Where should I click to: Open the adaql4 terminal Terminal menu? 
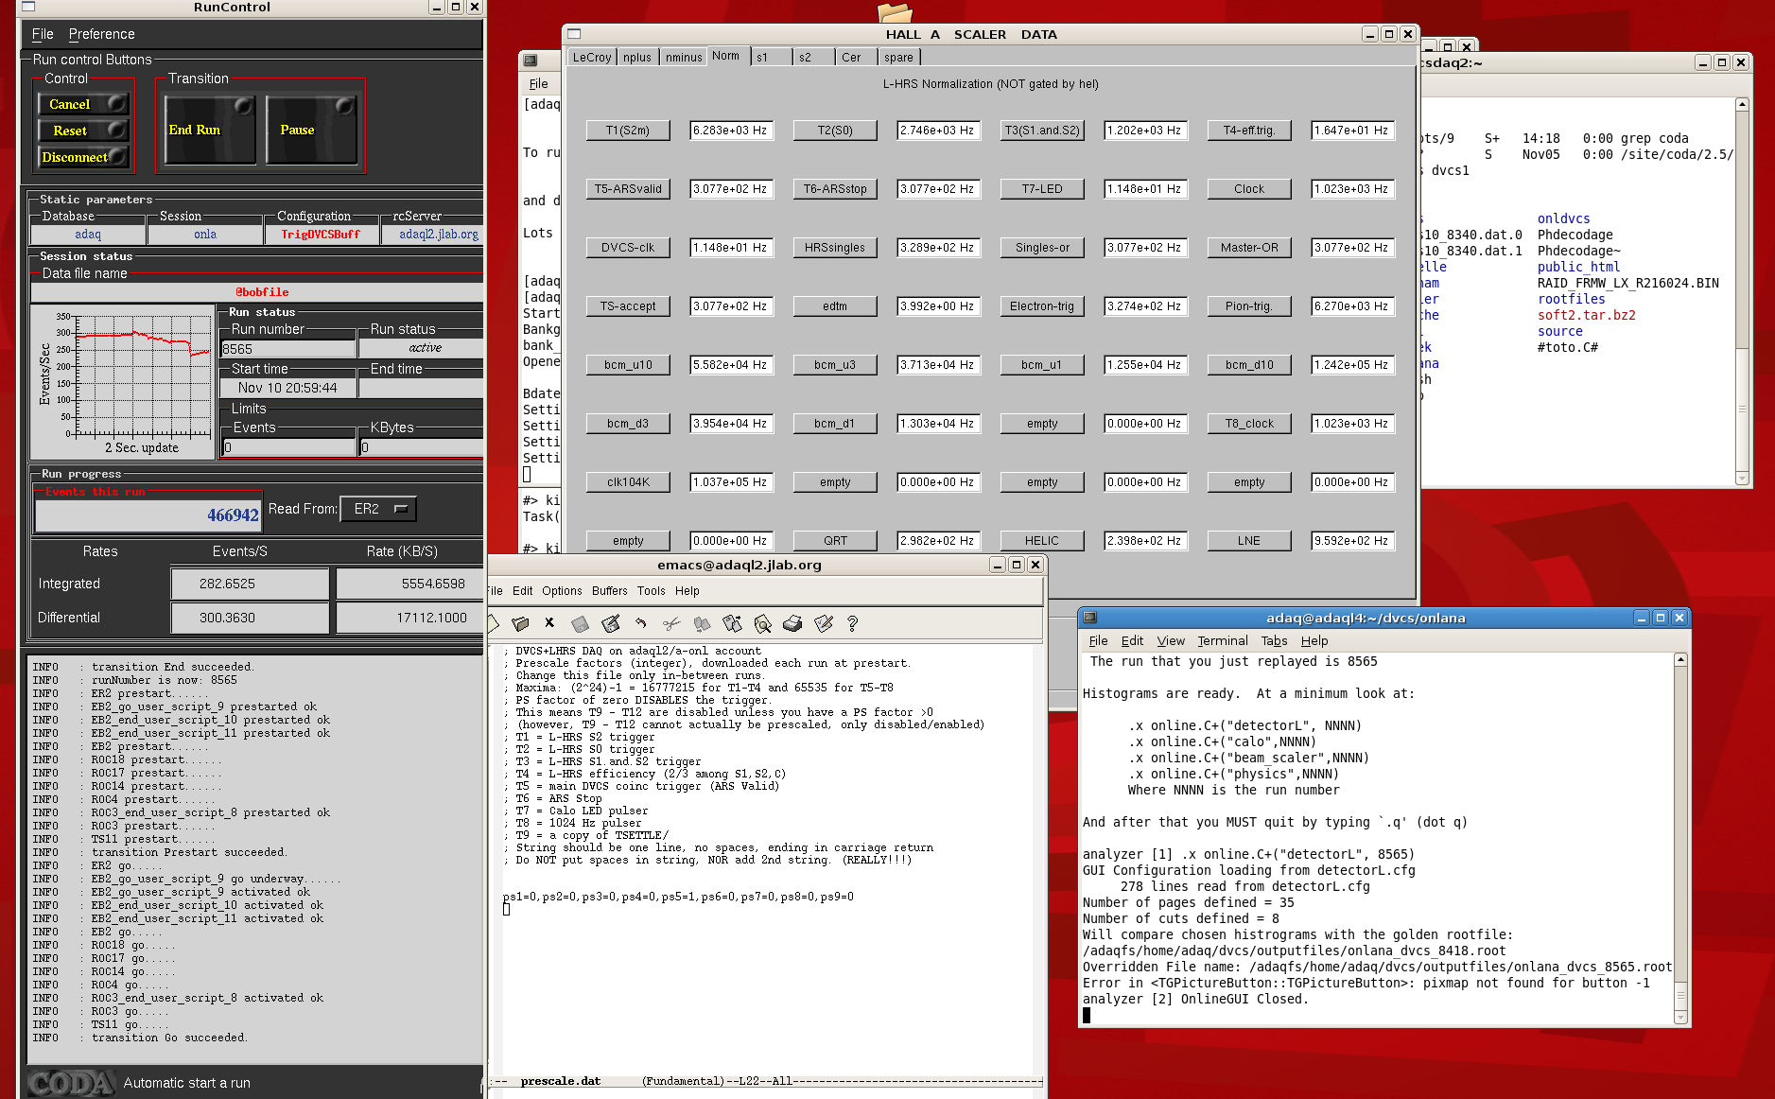point(1222,641)
